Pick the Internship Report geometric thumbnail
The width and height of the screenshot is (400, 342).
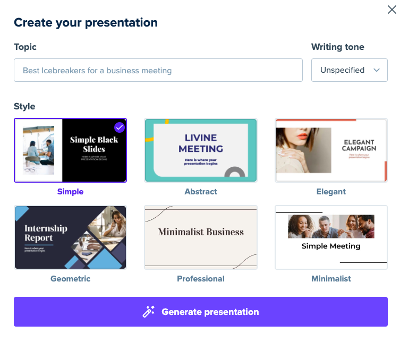71,237
